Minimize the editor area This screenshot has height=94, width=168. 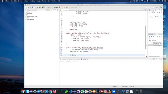point(144,10)
